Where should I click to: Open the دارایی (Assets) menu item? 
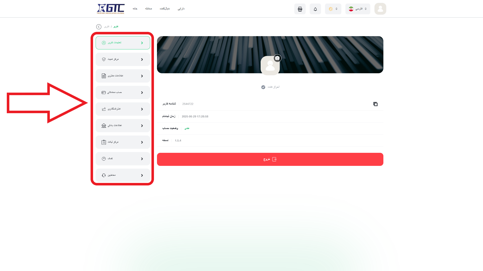181,9
